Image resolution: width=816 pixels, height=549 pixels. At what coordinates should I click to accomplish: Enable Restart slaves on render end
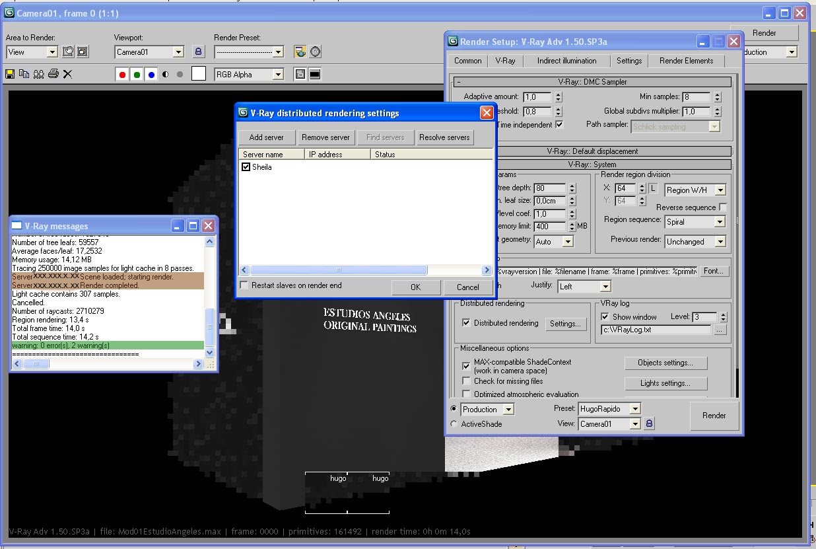pos(245,285)
